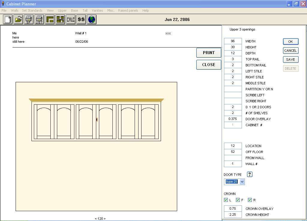Click the 'still here' header text
307x221 pixels.
(18, 42)
